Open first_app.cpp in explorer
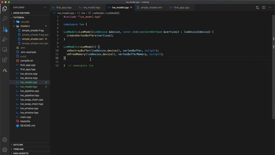 coord(27,65)
